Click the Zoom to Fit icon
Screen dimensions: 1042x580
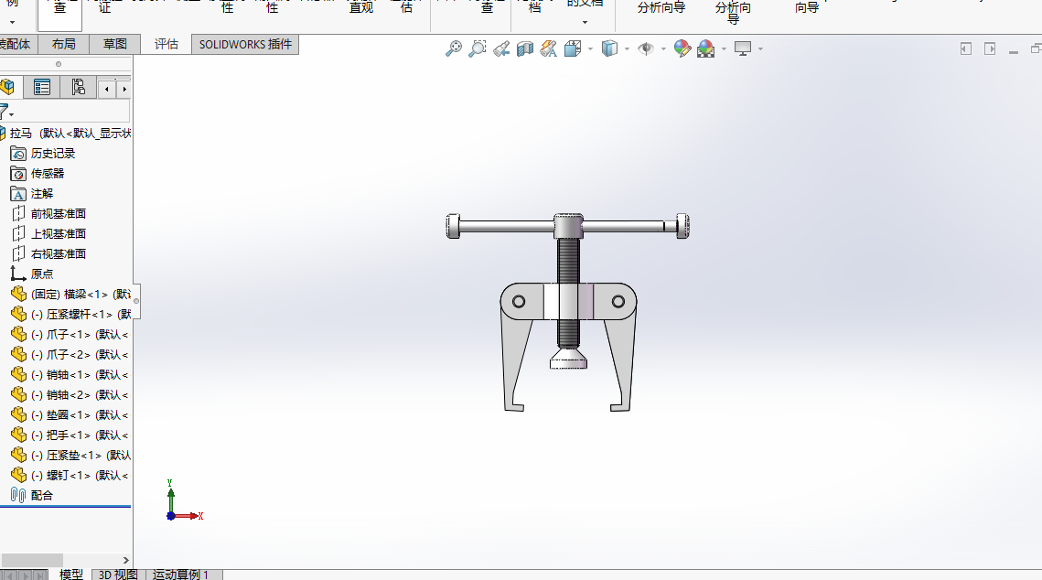[454, 49]
